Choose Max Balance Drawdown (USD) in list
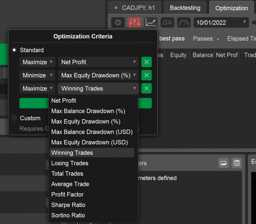Viewport: 256px width, 224px height. click(x=92, y=132)
